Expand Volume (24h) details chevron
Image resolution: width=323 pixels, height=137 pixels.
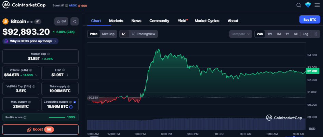point(36,75)
